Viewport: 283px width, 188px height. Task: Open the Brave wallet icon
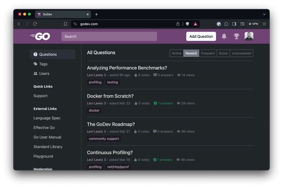click(x=242, y=24)
